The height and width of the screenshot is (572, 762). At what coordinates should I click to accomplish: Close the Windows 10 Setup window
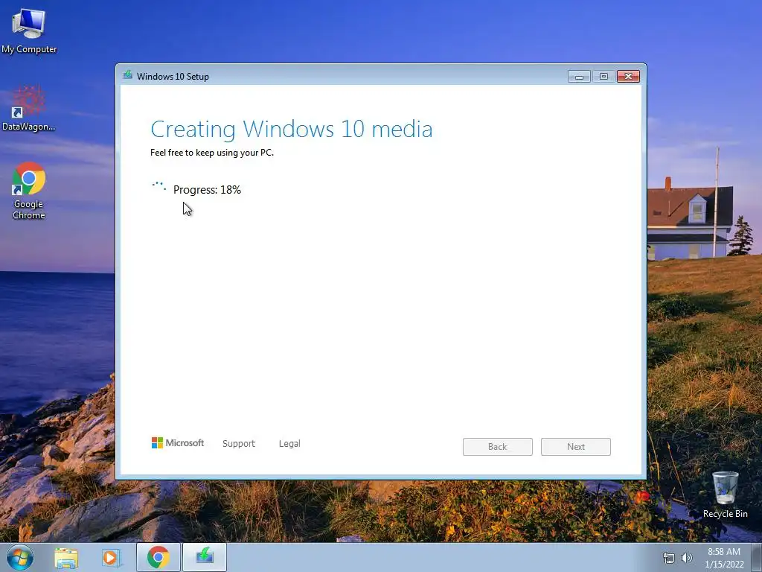point(628,77)
